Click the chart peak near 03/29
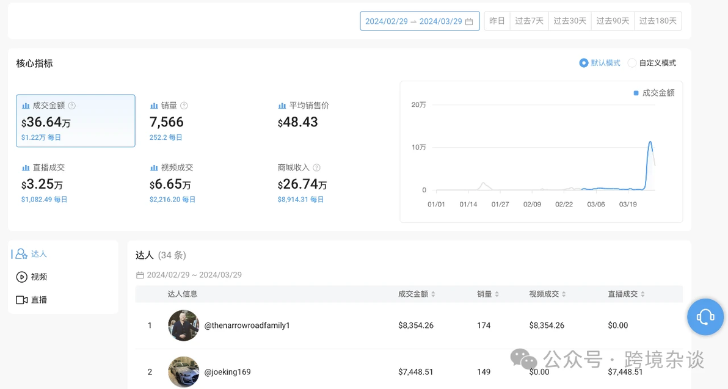This screenshot has width=728, height=389. (x=650, y=142)
